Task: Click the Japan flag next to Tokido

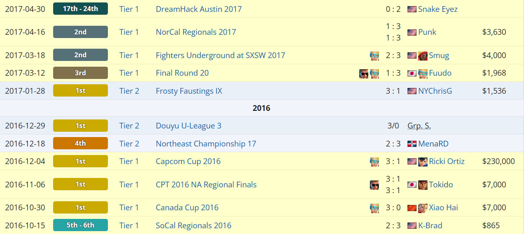Action: click(x=412, y=185)
